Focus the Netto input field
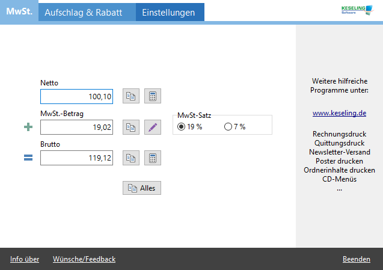The image size is (383, 270). coord(76,96)
